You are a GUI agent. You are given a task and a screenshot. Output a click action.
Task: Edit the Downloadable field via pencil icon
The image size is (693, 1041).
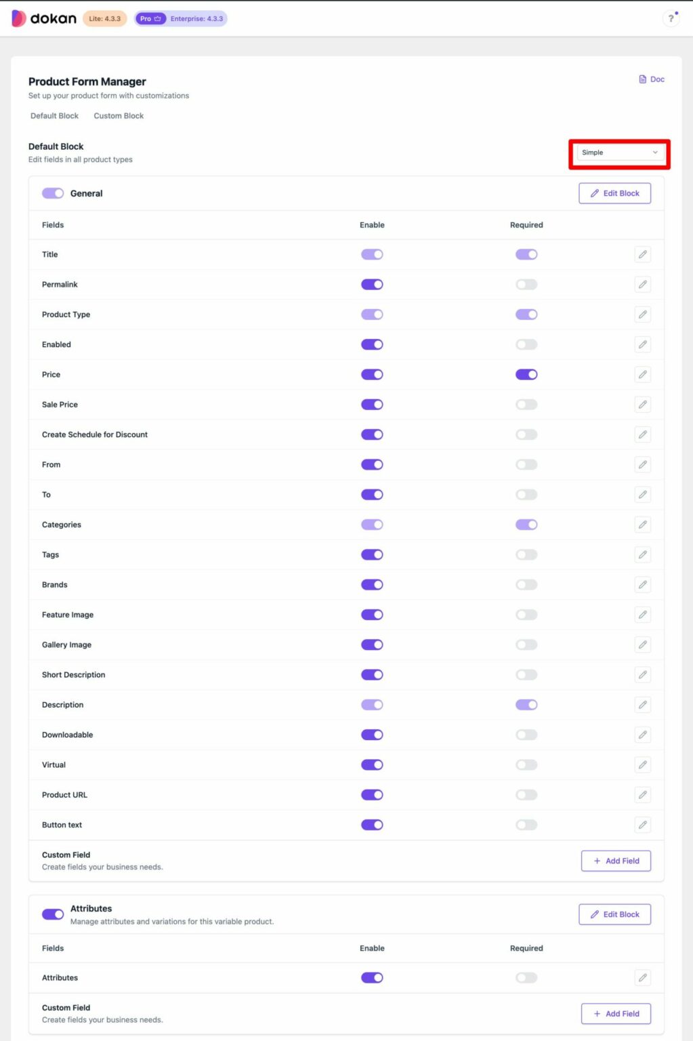(x=642, y=735)
